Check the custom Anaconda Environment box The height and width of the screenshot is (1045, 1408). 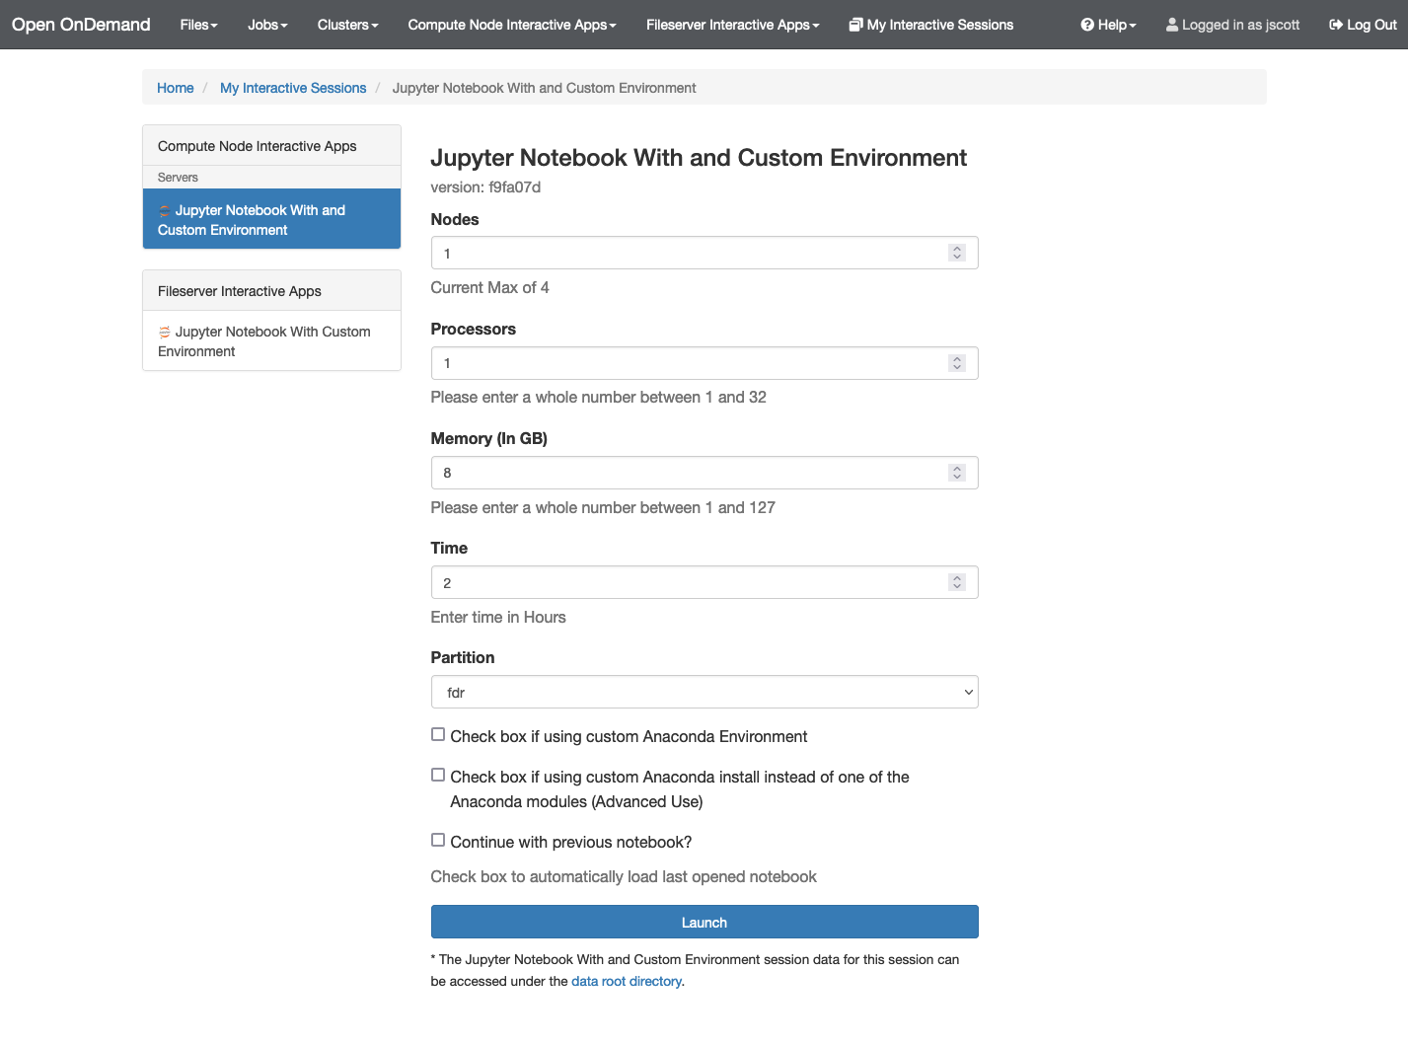pyautogui.click(x=438, y=734)
